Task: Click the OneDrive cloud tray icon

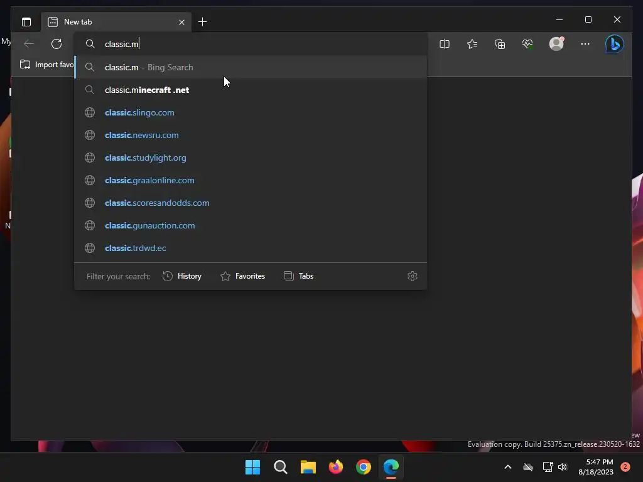Action: pos(528,467)
